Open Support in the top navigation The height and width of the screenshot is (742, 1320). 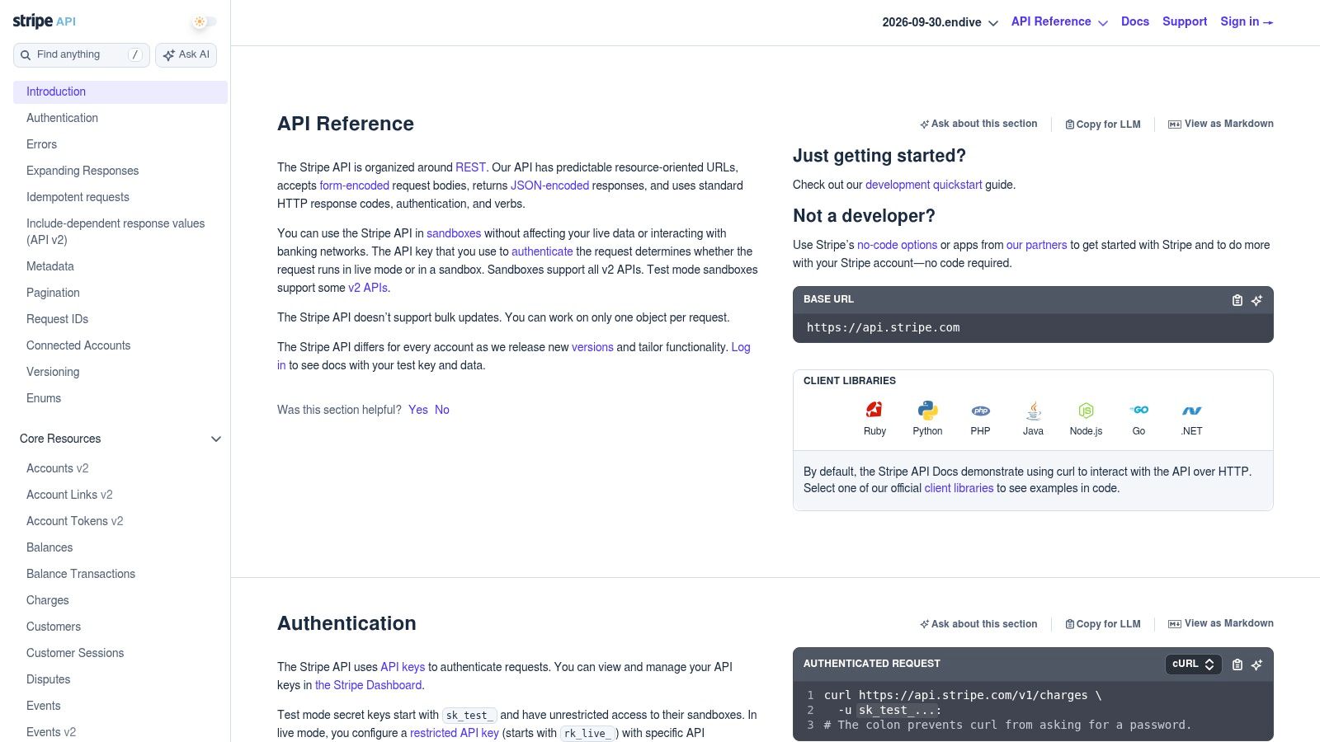pyautogui.click(x=1185, y=21)
